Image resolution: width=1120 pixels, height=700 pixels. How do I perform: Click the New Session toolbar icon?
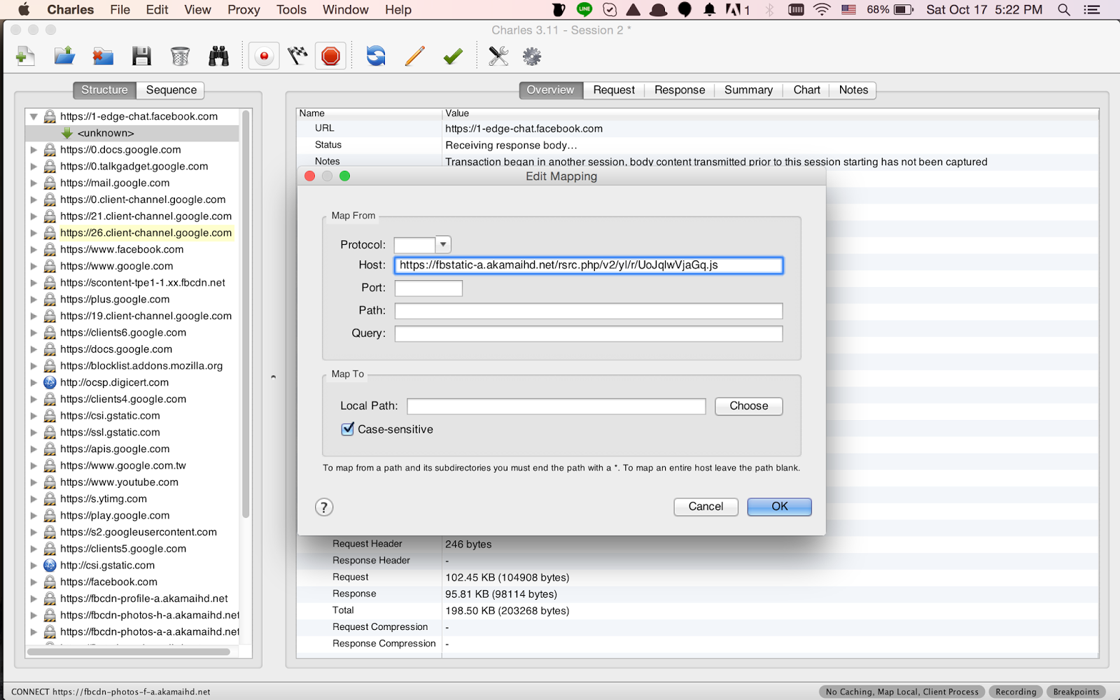point(26,56)
